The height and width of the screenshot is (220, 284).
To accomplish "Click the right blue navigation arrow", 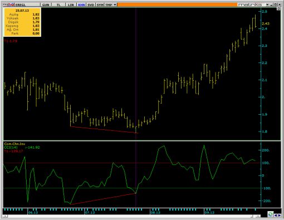I will 279,216.
